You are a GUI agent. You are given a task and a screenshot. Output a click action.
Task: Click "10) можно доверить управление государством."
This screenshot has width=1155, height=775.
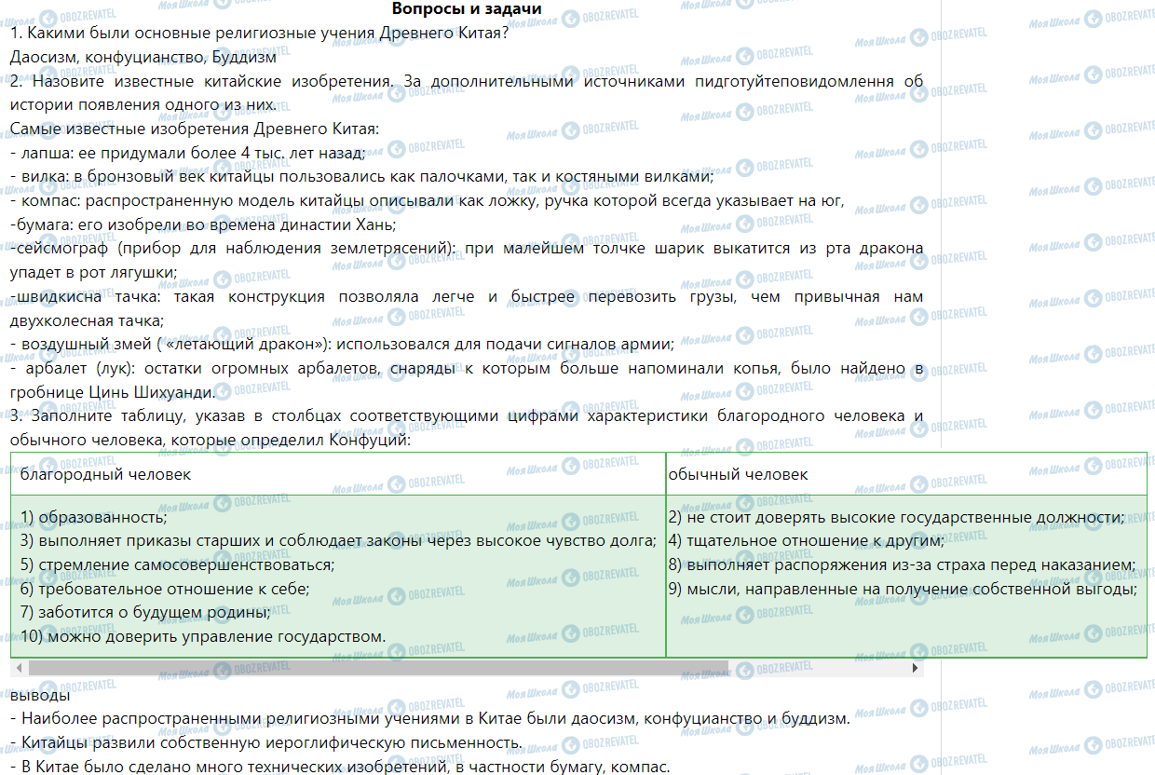coord(202,637)
